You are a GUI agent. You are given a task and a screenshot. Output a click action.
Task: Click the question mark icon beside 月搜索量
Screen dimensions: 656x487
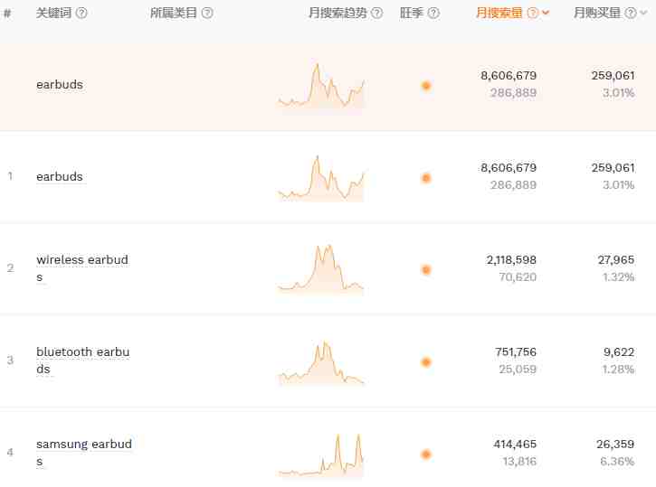pyautogui.click(x=533, y=13)
